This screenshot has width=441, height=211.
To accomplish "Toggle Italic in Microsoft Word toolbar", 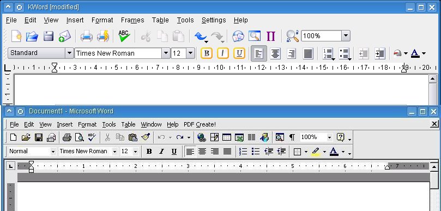I will coord(161,152).
